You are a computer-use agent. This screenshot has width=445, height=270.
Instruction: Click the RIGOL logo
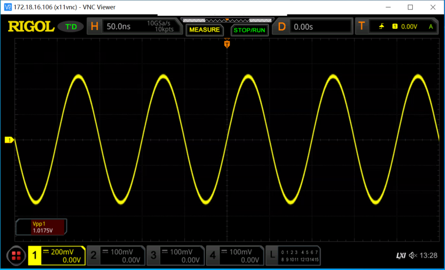31,27
